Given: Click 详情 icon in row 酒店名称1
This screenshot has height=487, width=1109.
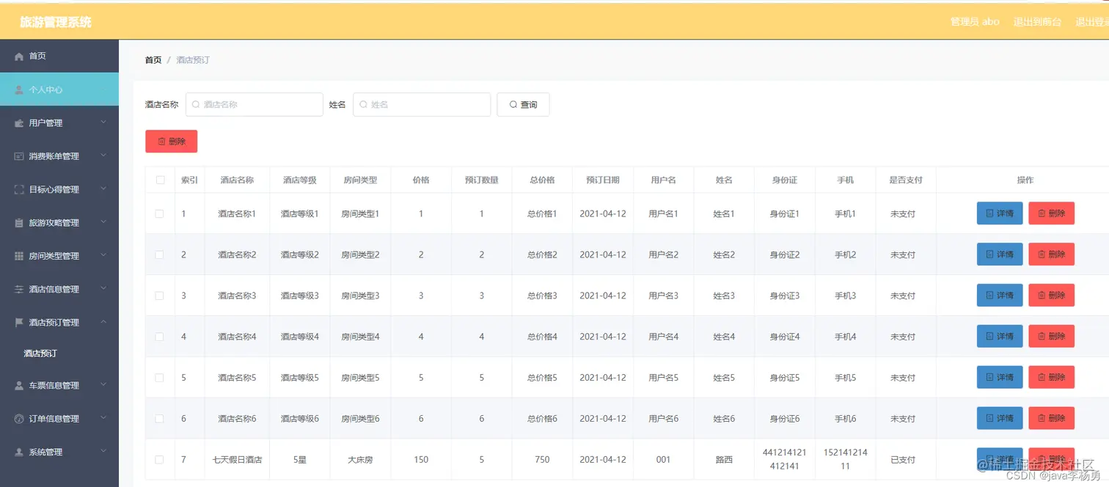Looking at the screenshot, I should pos(989,213).
